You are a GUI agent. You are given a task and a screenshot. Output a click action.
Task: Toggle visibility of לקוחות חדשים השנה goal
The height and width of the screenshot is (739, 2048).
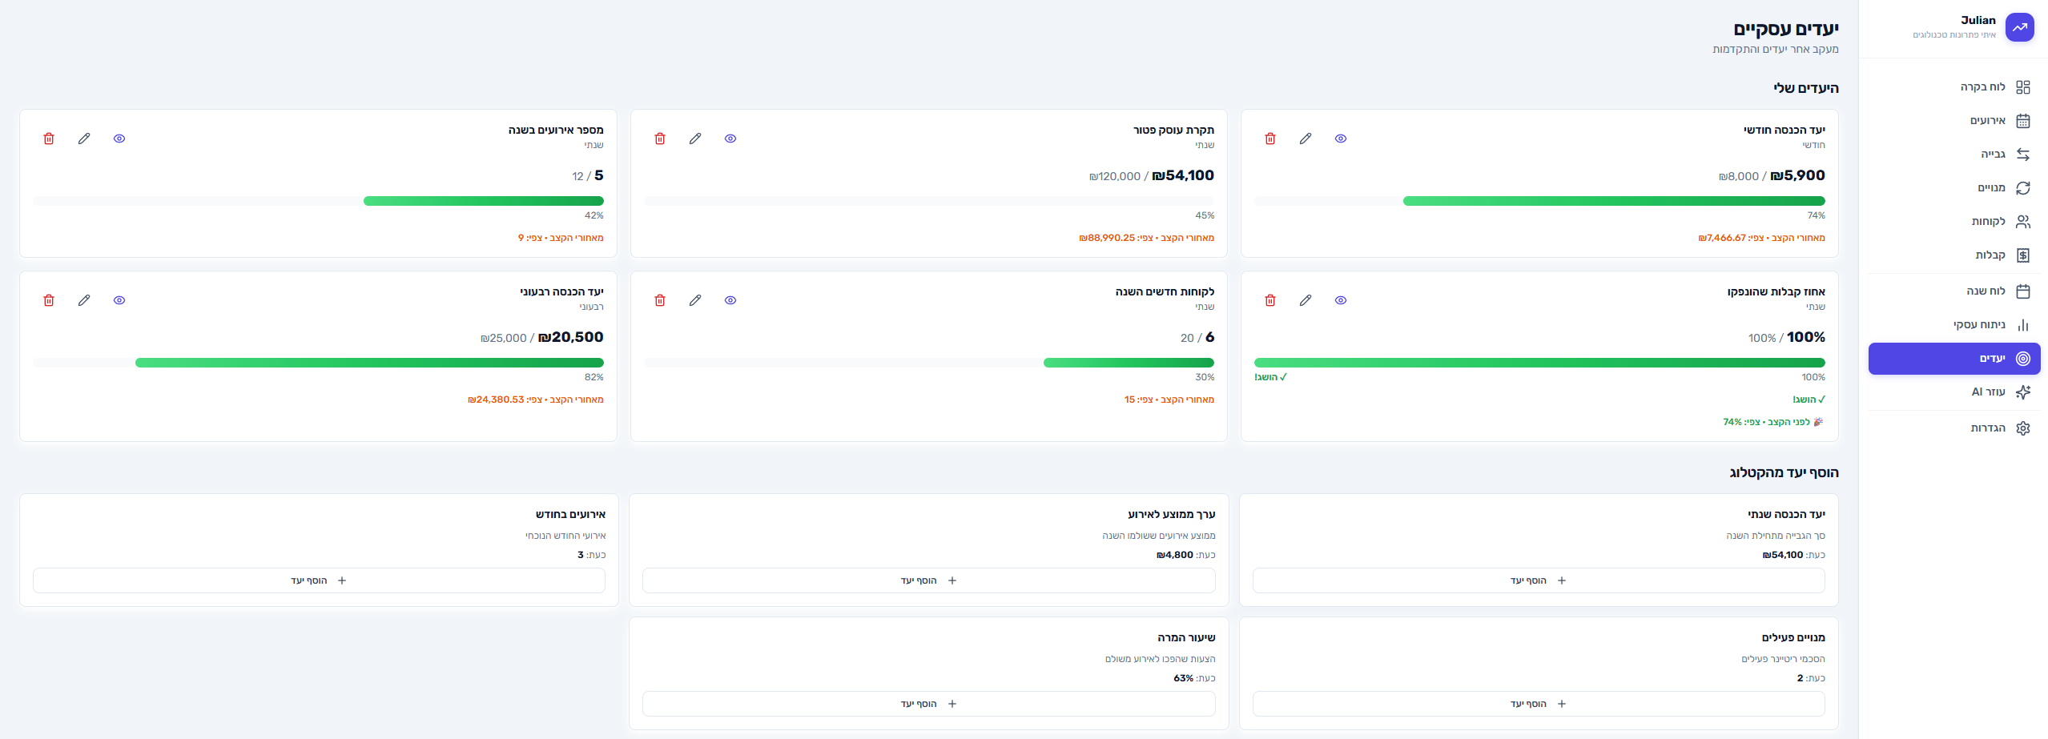[x=730, y=300]
